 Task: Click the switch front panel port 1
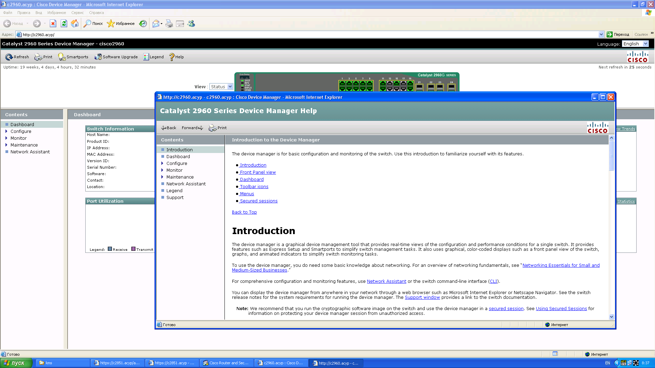342,83
